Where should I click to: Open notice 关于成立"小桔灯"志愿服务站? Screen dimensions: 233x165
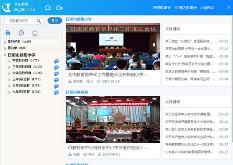pyautogui.click(x=189, y=41)
